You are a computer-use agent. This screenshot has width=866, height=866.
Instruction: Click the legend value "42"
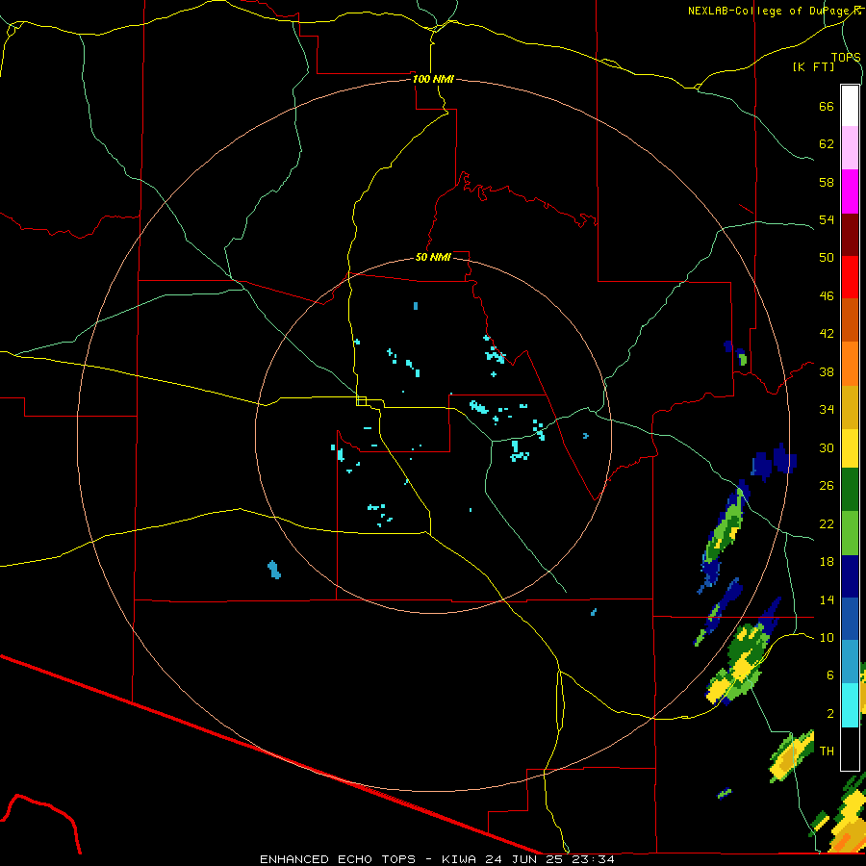point(827,333)
